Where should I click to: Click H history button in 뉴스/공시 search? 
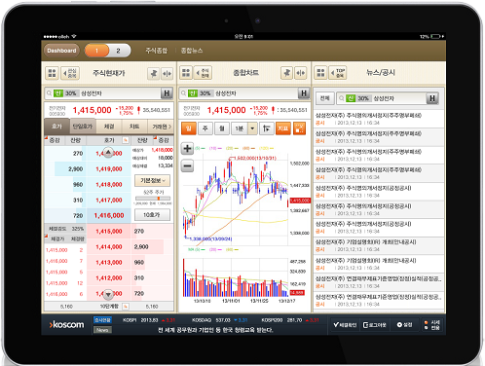point(432,98)
